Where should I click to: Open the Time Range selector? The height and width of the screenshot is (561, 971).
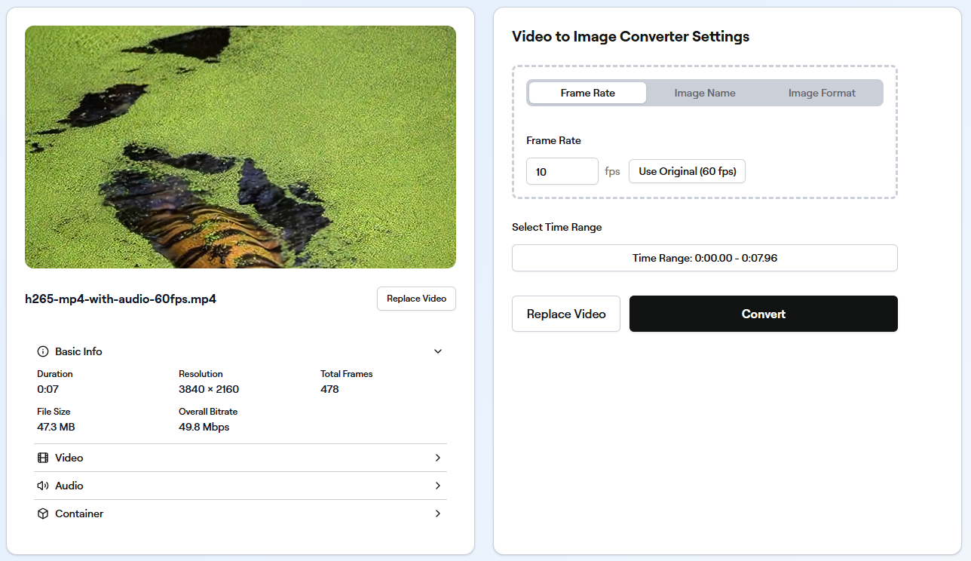click(704, 258)
